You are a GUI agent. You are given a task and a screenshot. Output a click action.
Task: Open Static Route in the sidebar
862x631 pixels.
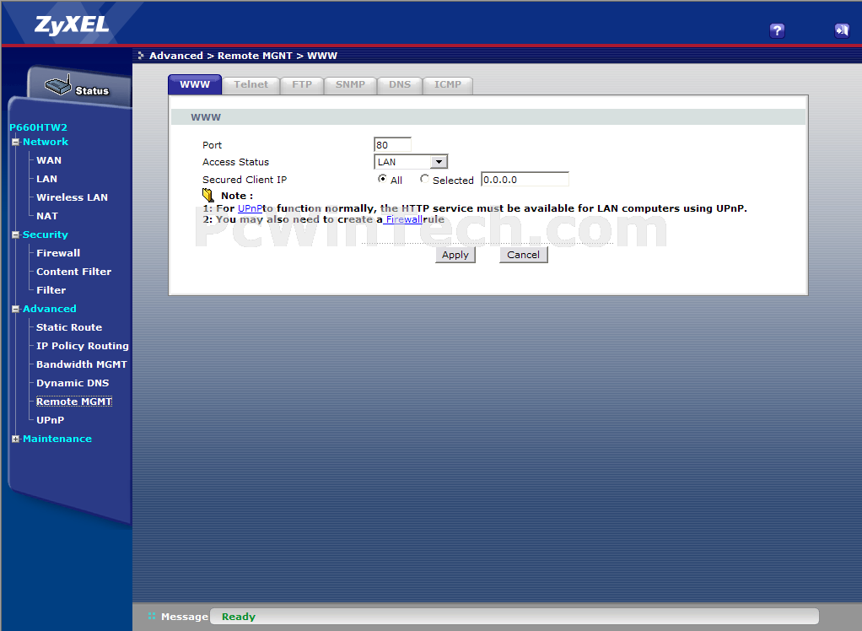click(69, 327)
